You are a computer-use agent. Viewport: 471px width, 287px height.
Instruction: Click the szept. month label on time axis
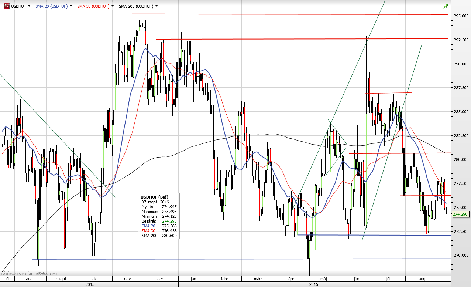tap(62, 279)
